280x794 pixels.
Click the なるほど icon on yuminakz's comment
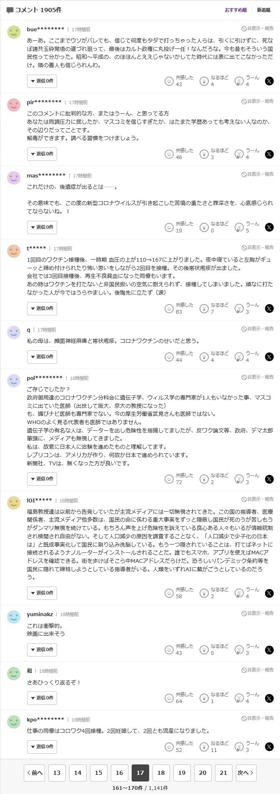click(204, 650)
